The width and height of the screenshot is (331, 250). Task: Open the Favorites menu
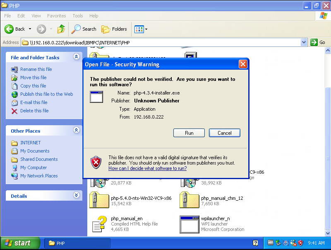[56, 16]
